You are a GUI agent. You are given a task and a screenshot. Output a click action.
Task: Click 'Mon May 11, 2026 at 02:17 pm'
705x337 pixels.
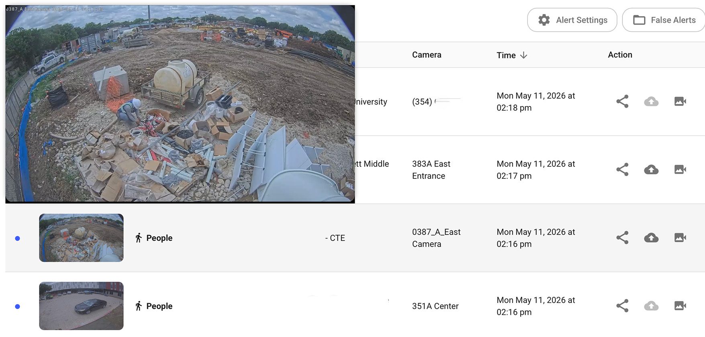point(536,170)
